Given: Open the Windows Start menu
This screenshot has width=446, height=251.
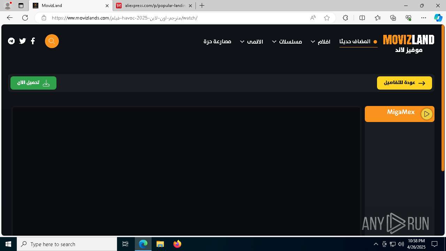Looking at the screenshot, I should tap(8, 244).
